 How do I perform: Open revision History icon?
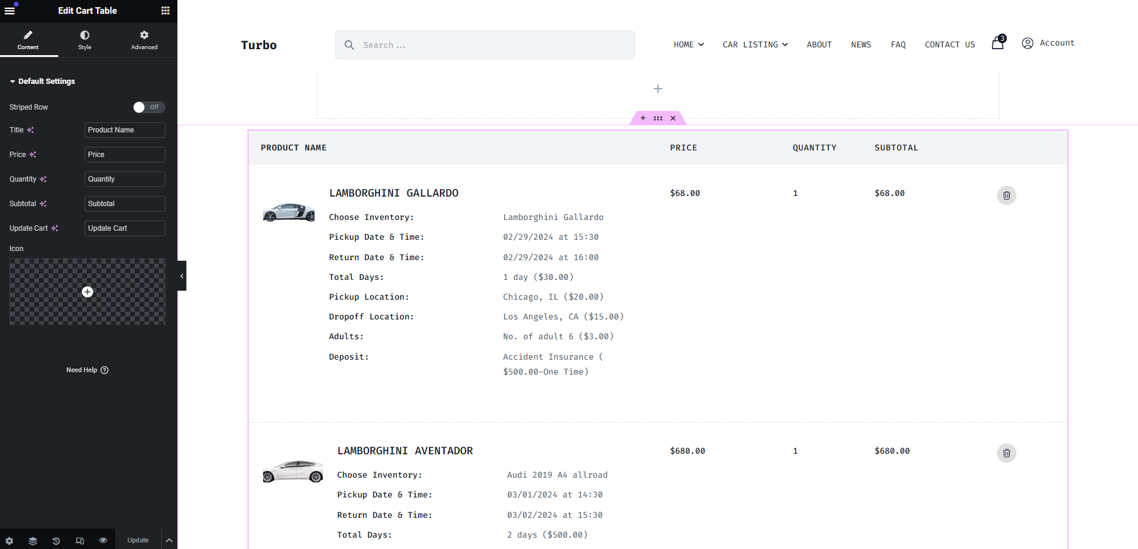click(x=56, y=541)
